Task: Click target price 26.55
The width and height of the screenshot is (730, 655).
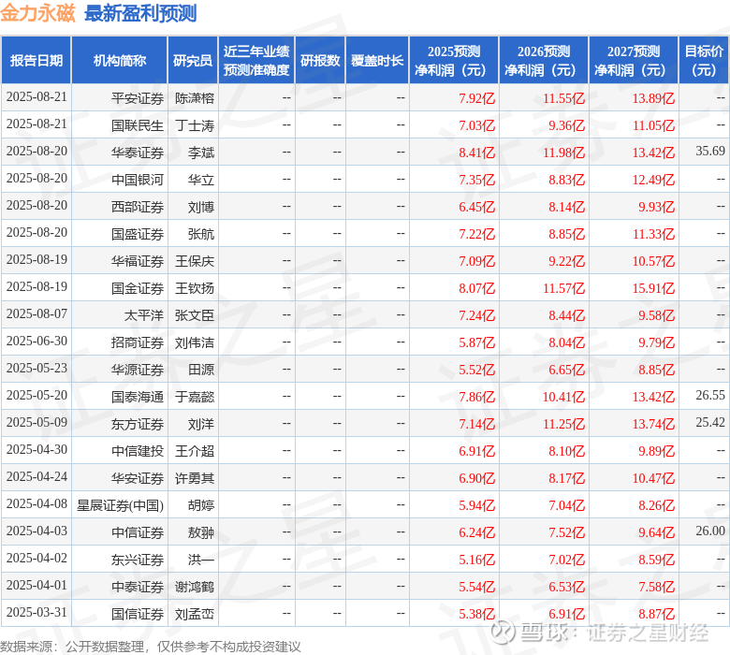Action: coord(710,395)
